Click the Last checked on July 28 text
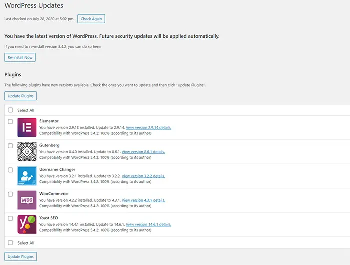Screen dimensions: 350x265 tap(39, 19)
